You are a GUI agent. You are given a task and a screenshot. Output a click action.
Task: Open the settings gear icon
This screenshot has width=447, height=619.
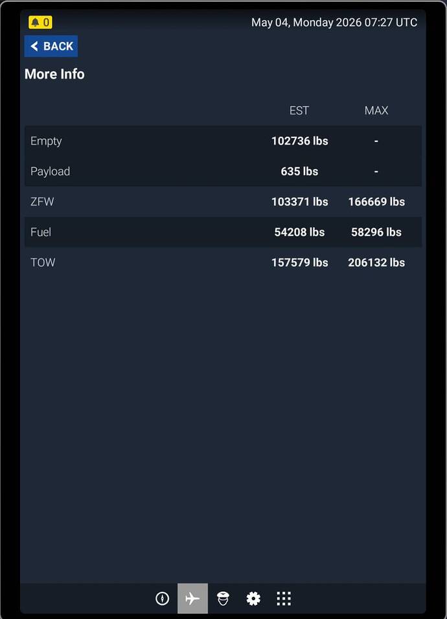pos(253,598)
